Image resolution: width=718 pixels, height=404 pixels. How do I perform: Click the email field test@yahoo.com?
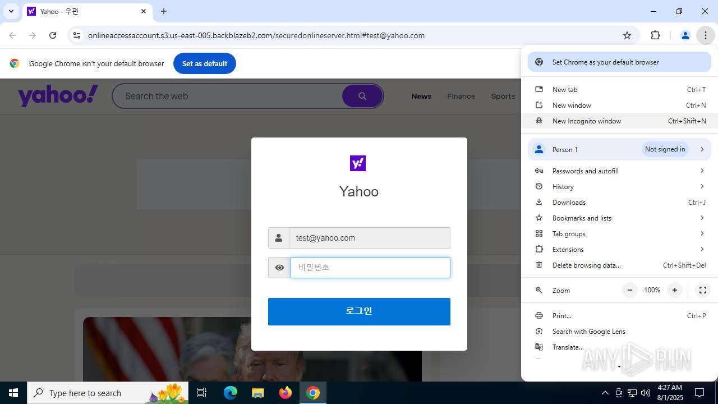click(370, 238)
